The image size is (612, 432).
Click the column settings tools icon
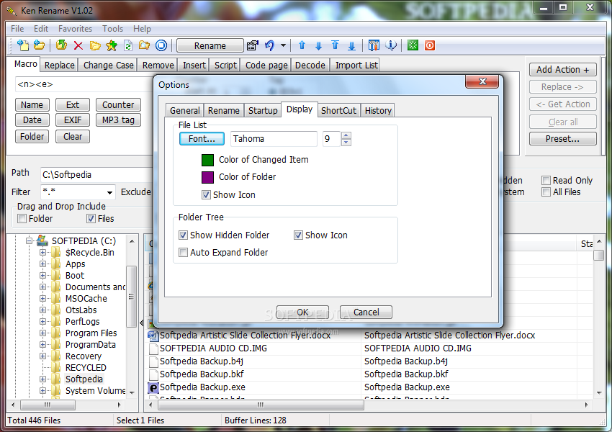tap(374, 45)
